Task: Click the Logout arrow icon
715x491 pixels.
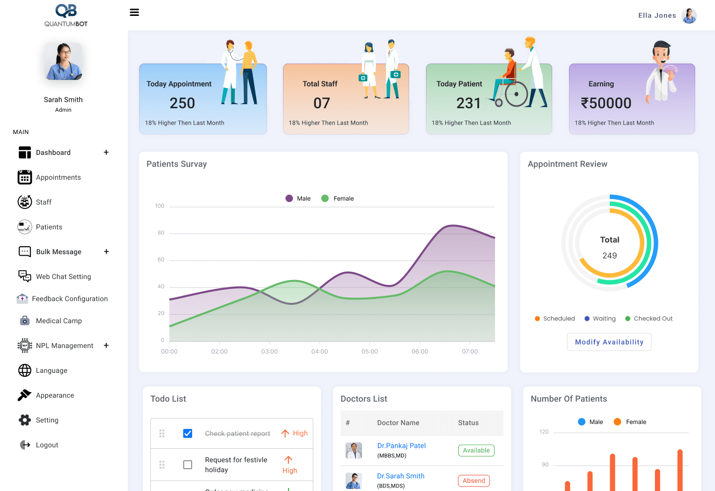Action: click(x=25, y=445)
